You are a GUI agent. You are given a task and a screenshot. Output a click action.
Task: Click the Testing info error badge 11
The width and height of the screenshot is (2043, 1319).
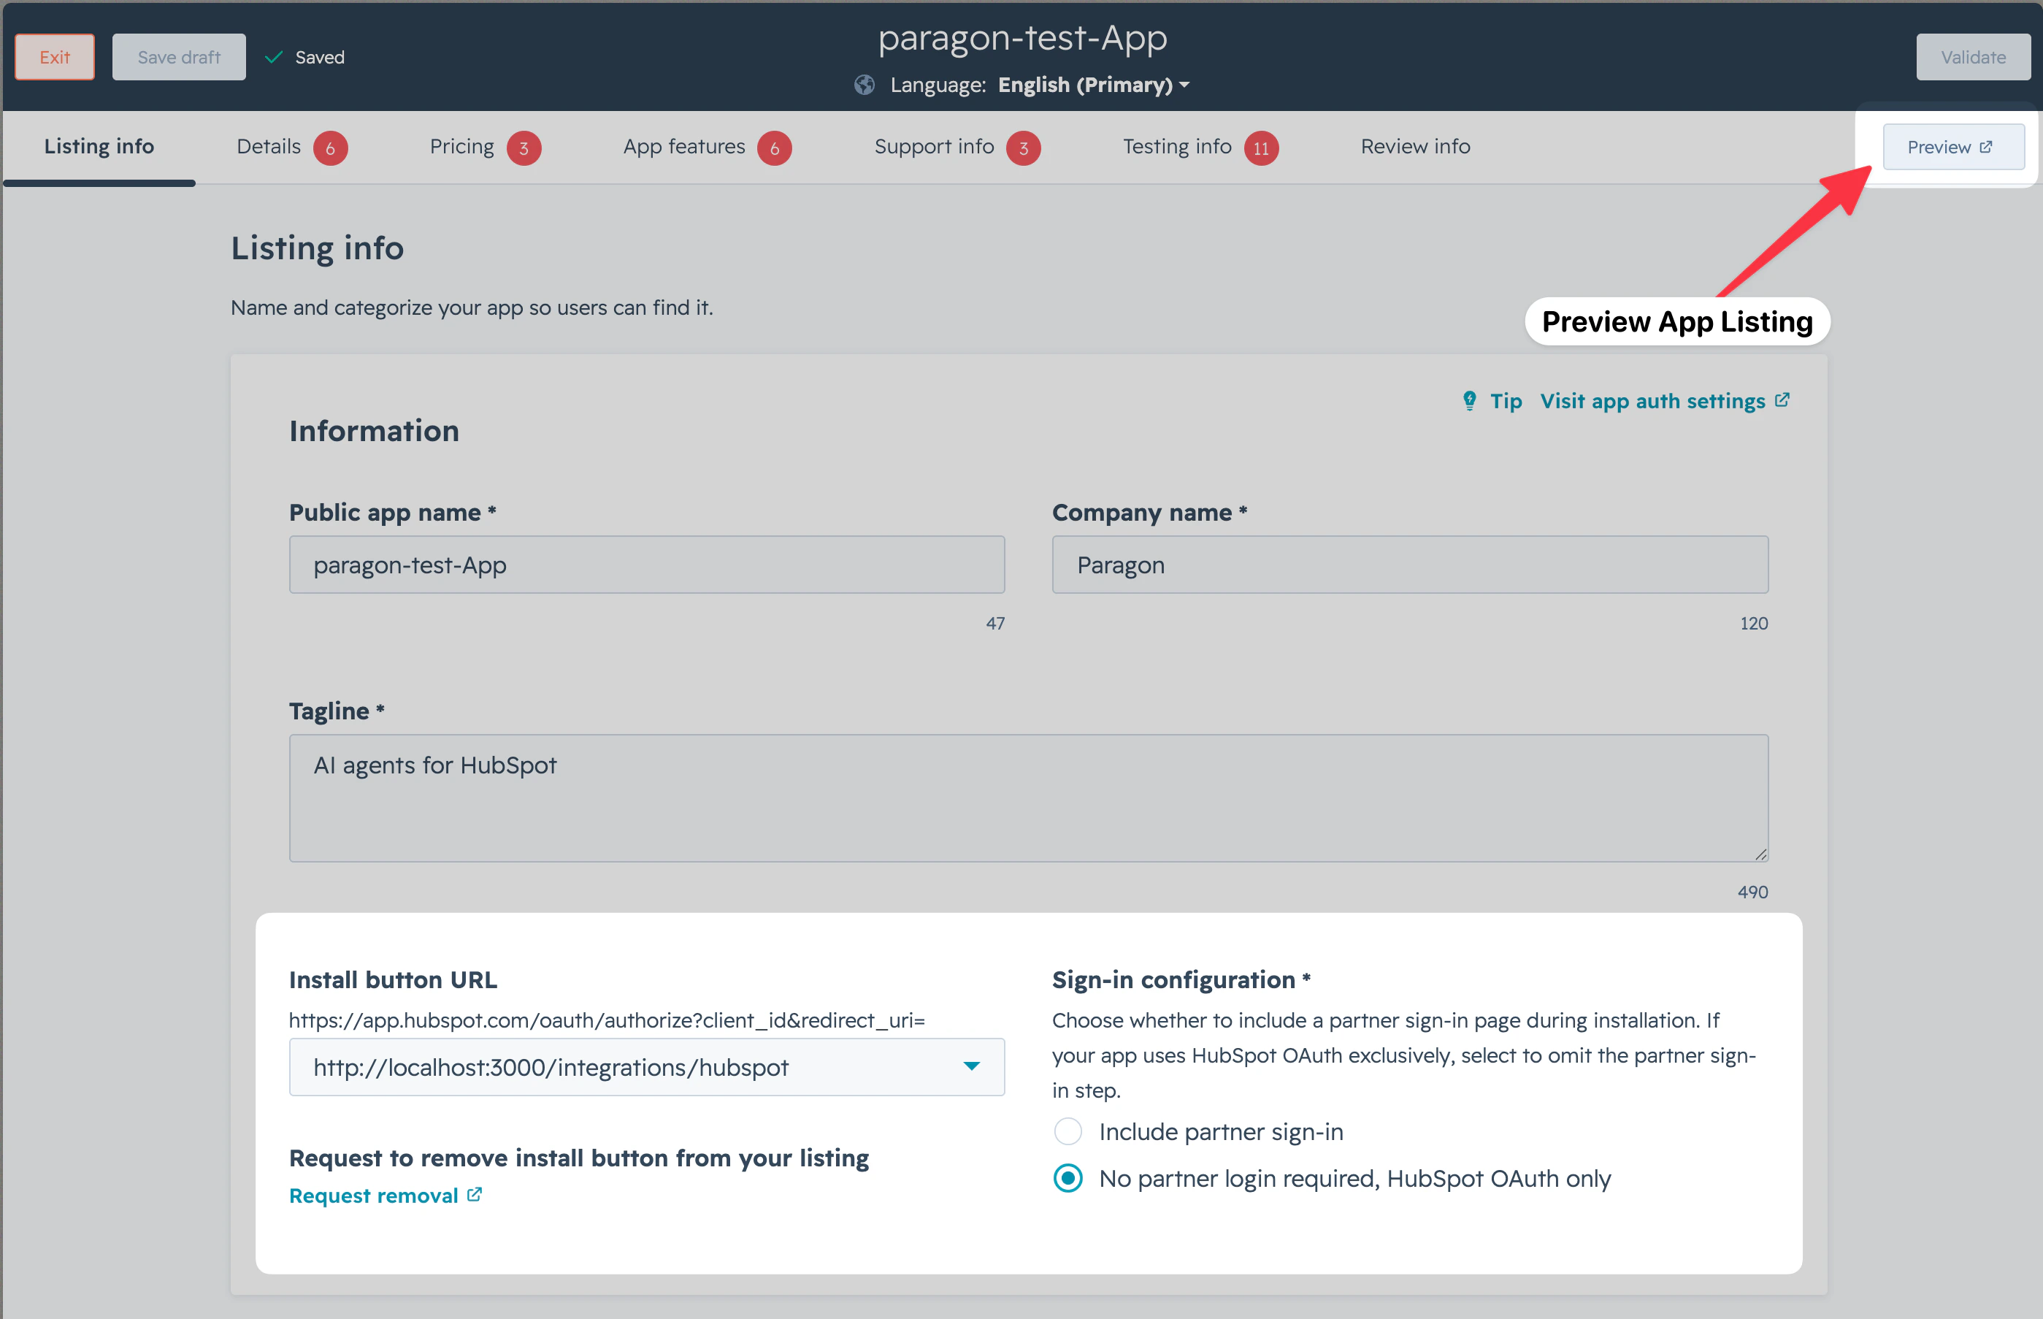click(1261, 148)
